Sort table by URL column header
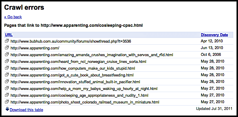 9,35
